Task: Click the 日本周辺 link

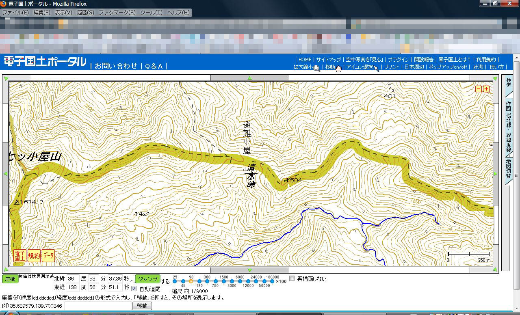Action: click(414, 67)
